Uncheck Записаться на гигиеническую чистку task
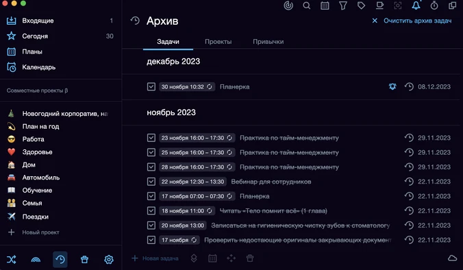The image size is (463, 270). (151, 225)
